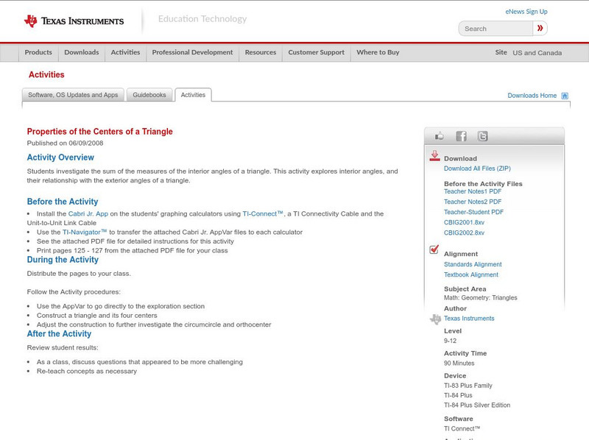Click the Activity Overview heading
Image resolution: width=589 pixels, height=440 pixels.
[60, 157]
